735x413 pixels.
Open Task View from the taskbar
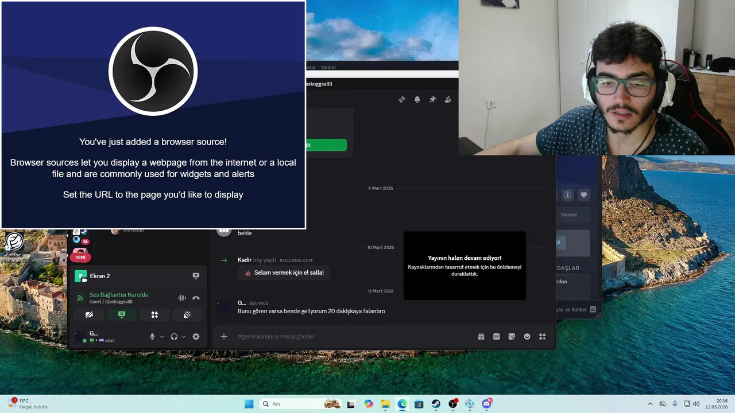(x=351, y=404)
